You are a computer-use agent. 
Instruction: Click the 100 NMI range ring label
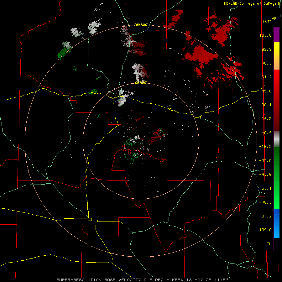(x=141, y=25)
